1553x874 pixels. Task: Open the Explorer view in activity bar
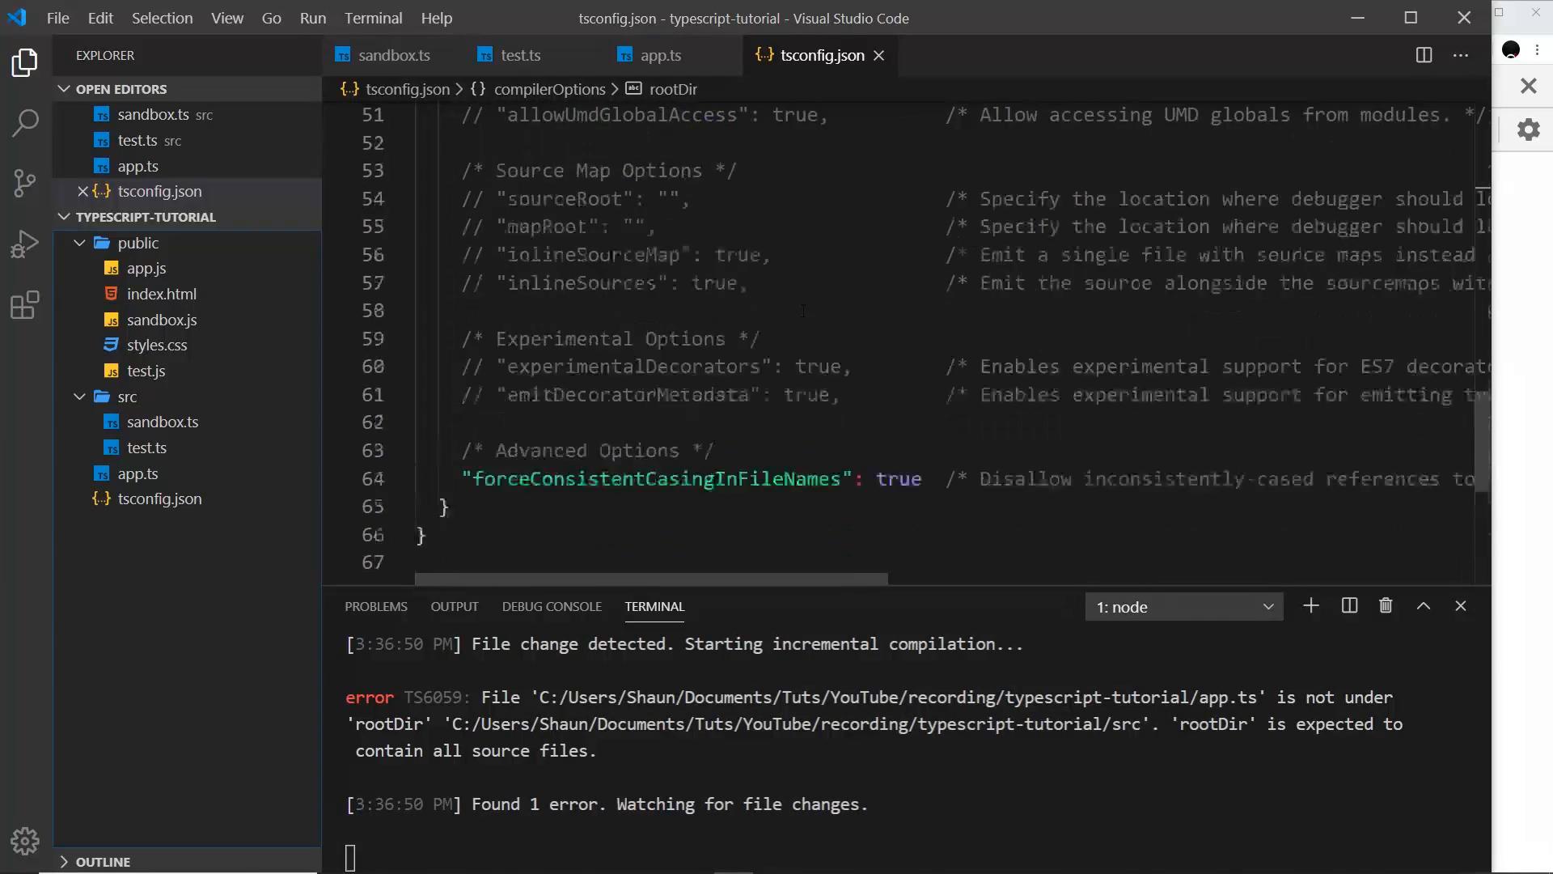[25, 63]
